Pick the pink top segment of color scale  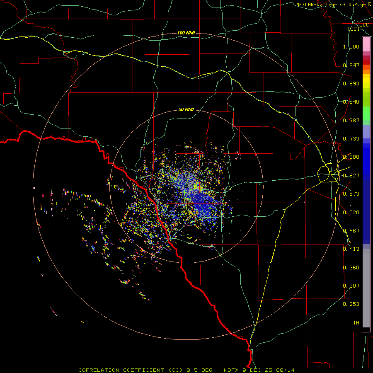point(366,44)
